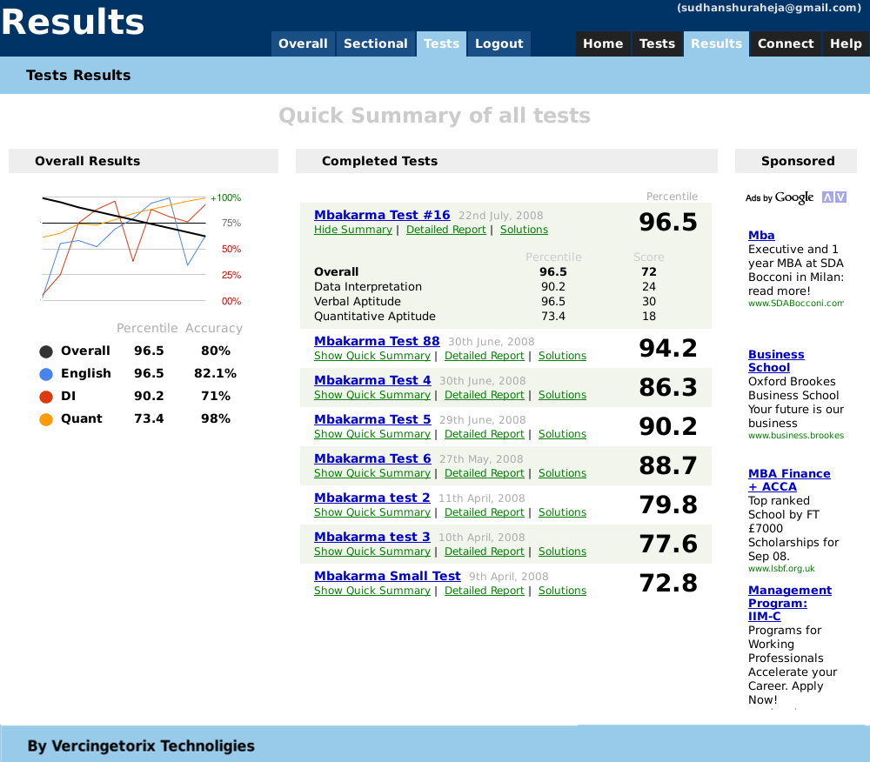Image resolution: width=870 pixels, height=762 pixels.
Task: Open the Management Program: IIM-C ad
Action: [790, 604]
